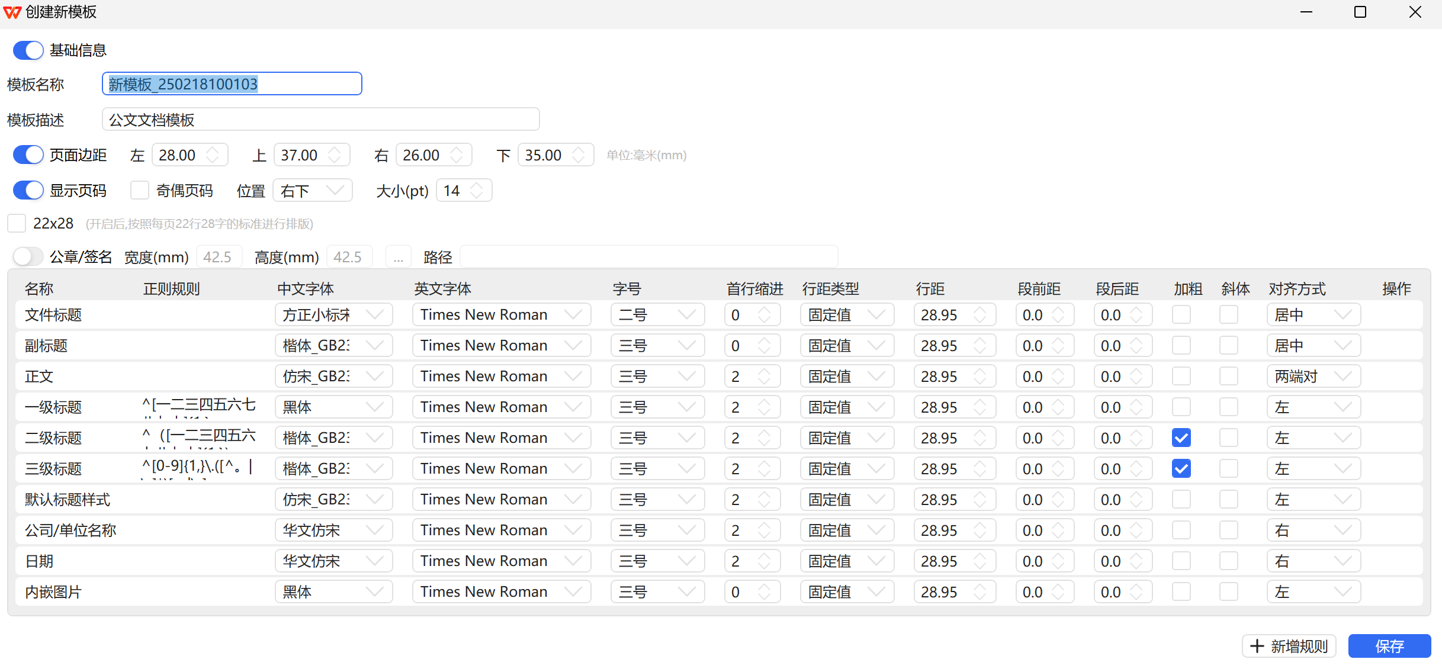
Task: Click the browse ellipsis button beside 路径
Action: (x=398, y=258)
